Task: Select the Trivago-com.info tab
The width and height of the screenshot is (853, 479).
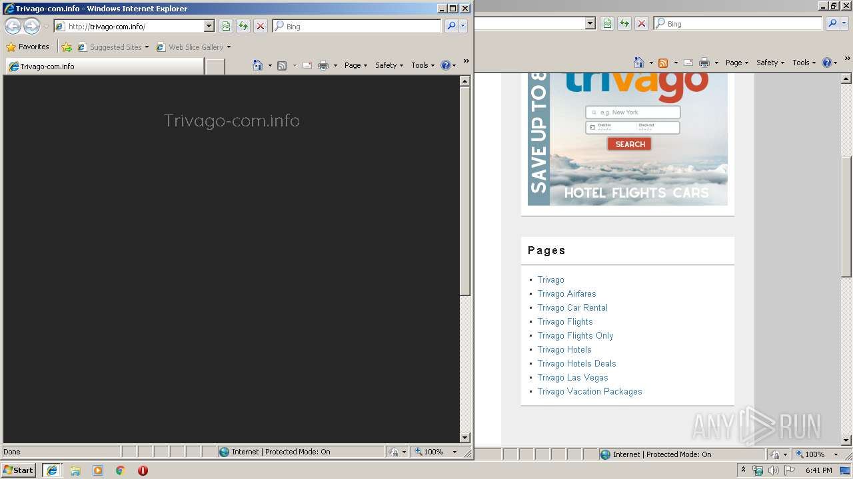Action: (105, 67)
